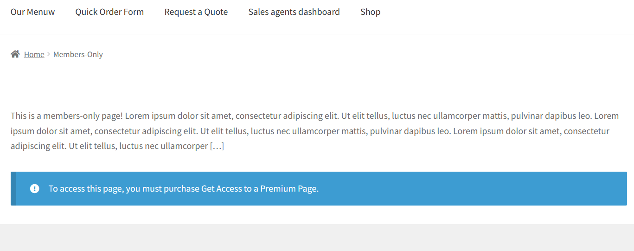Go to Request a Quote
This screenshot has height=251, width=634.
(x=196, y=12)
